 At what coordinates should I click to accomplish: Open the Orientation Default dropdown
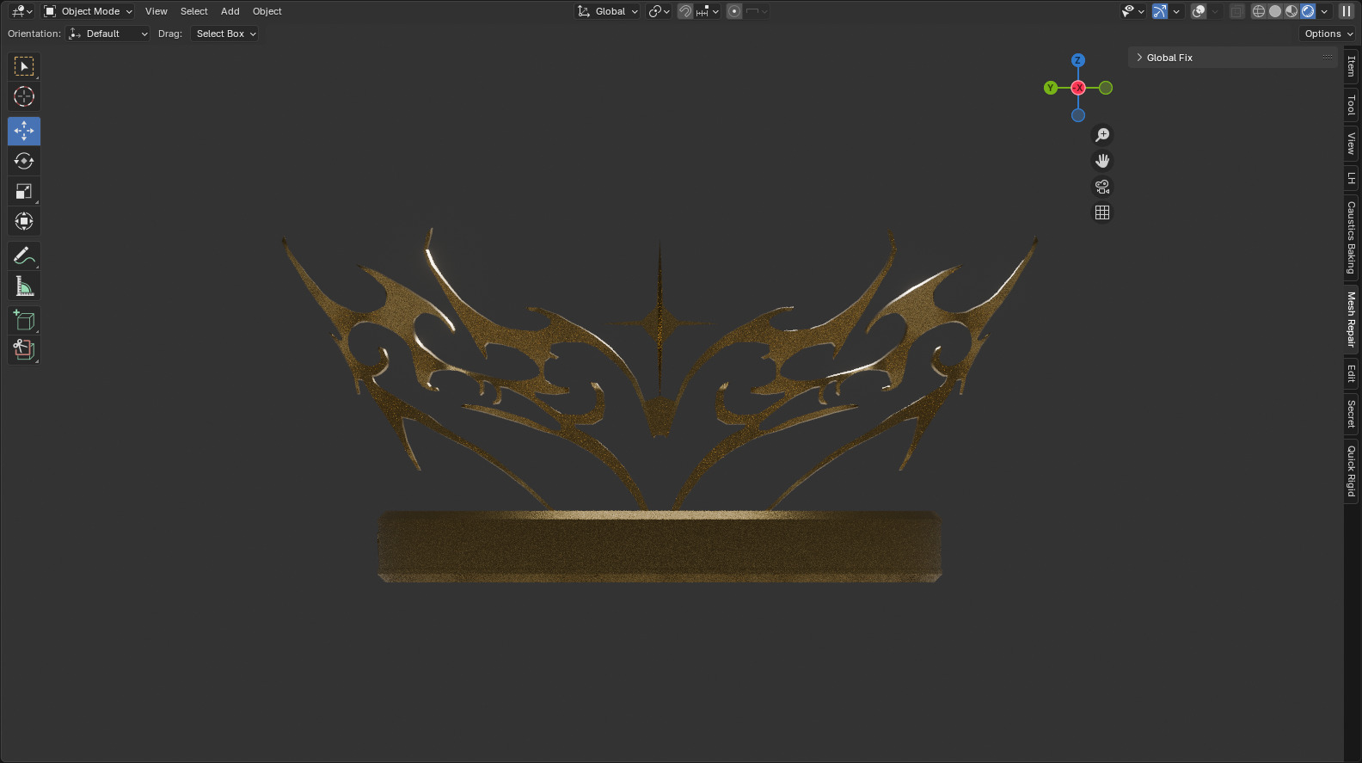108,34
